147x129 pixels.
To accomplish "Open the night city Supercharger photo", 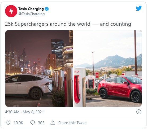I will pos(39,68).
